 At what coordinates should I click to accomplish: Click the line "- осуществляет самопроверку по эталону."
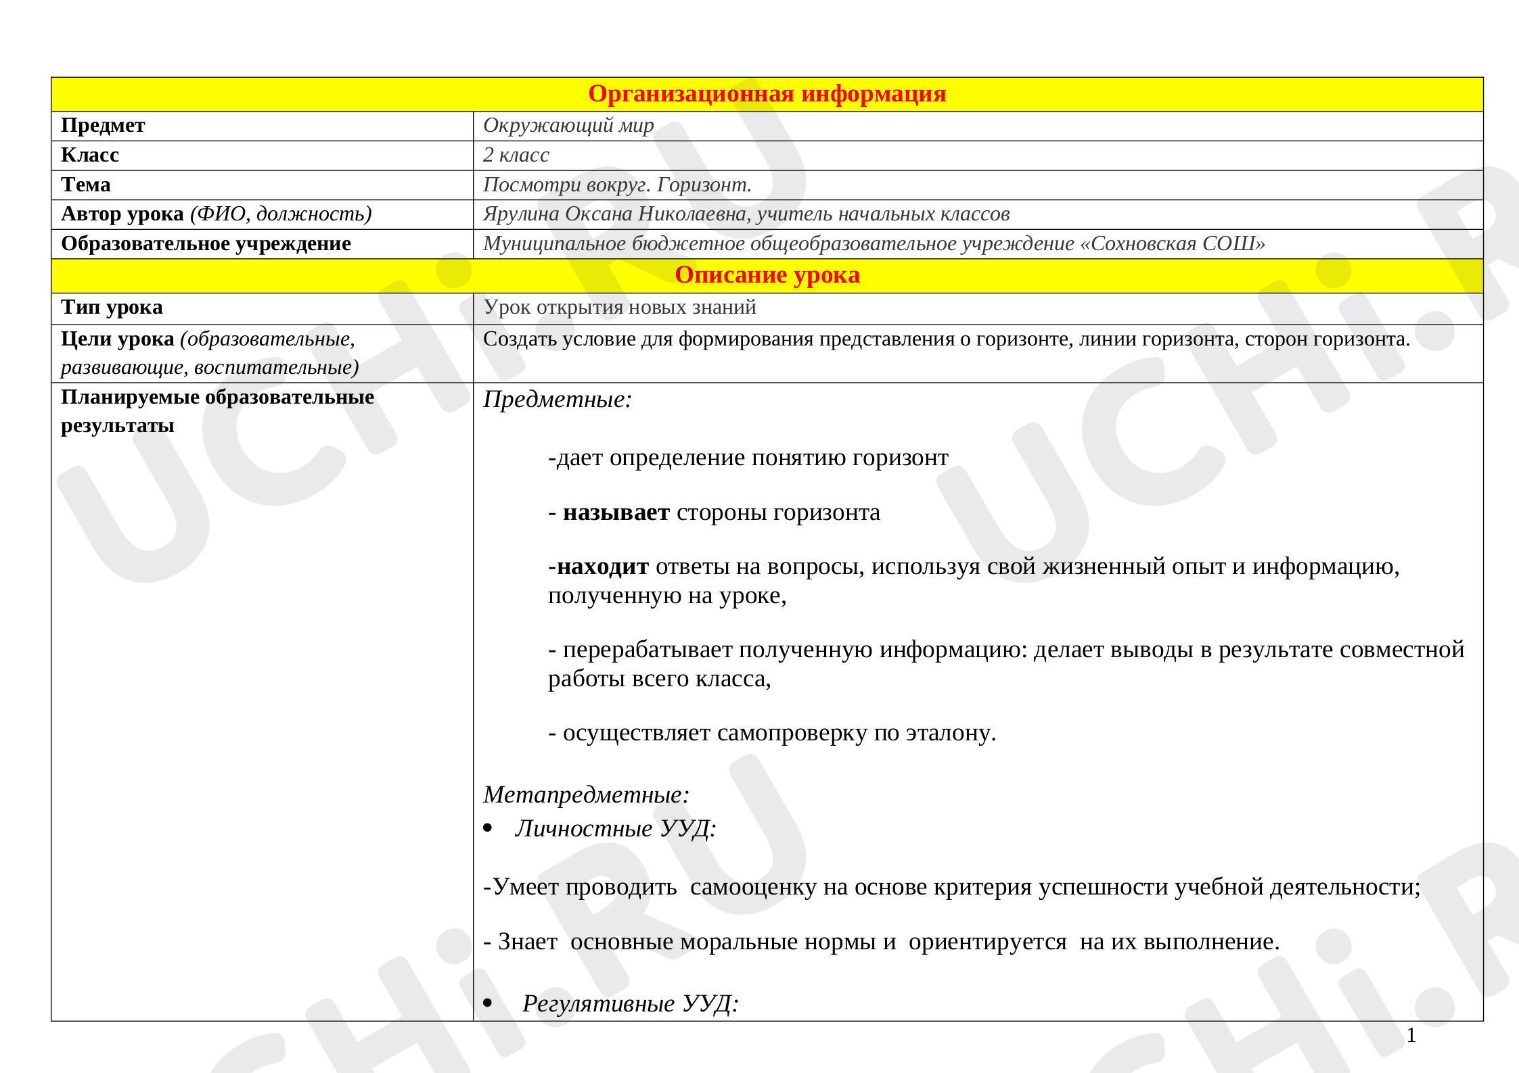pos(772,733)
